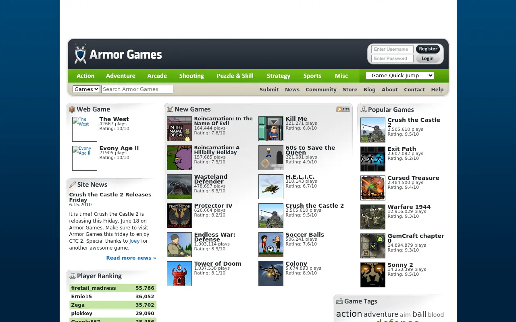Click the Arcade category tab
This screenshot has height=322, width=516.
coord(157,76)
